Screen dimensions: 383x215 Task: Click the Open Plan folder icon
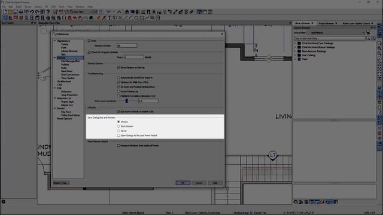click(x=10, y=12)
